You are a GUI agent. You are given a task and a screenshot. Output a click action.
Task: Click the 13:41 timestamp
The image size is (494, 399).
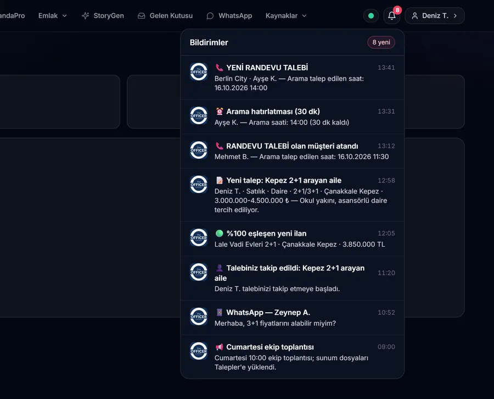(386, 68)
